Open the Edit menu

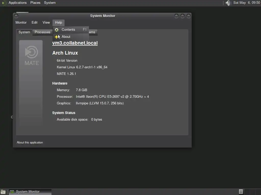(x=34, y=23)
